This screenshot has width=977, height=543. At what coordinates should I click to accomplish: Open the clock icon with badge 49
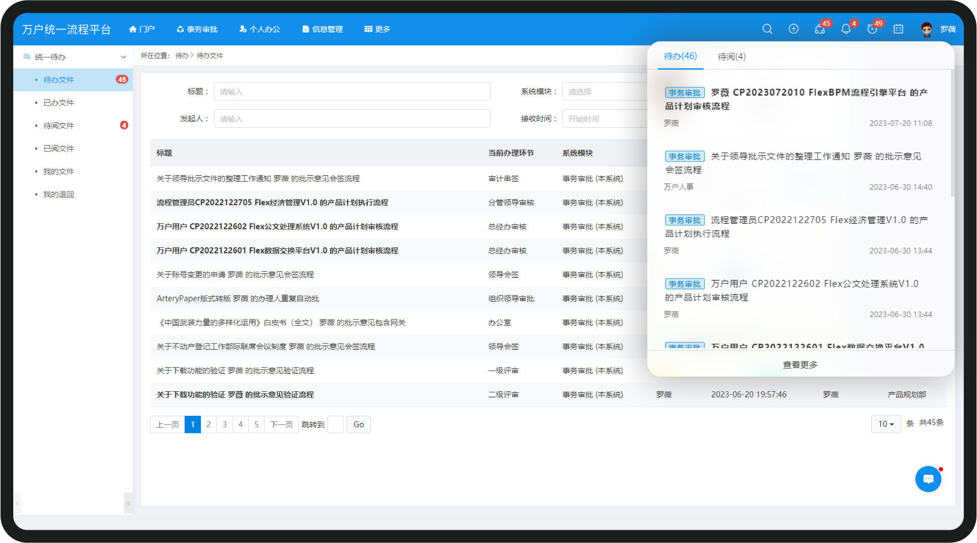872,29
